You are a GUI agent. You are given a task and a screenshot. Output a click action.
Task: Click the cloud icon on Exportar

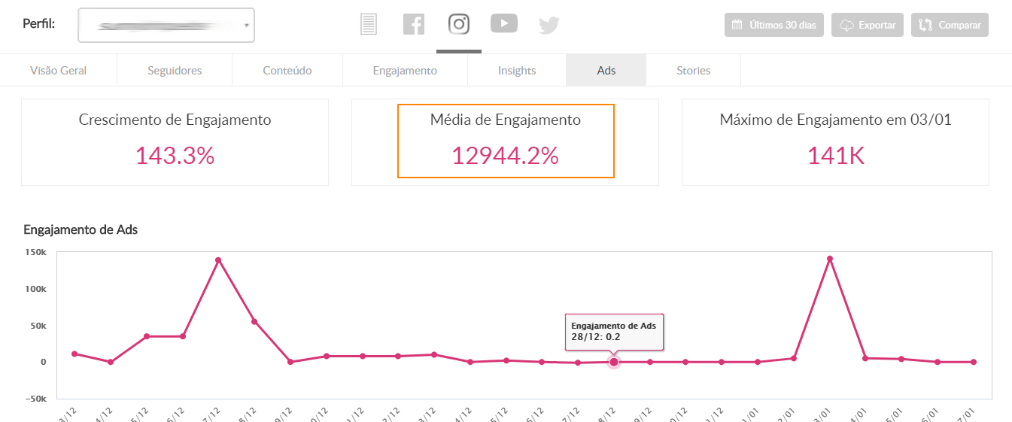click(846, 25)
